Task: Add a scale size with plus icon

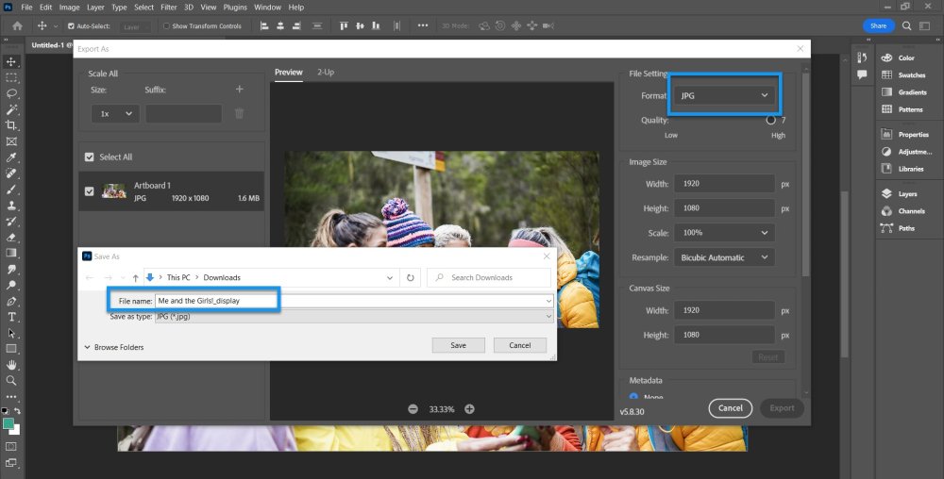Action: click(x=239, y=90)
